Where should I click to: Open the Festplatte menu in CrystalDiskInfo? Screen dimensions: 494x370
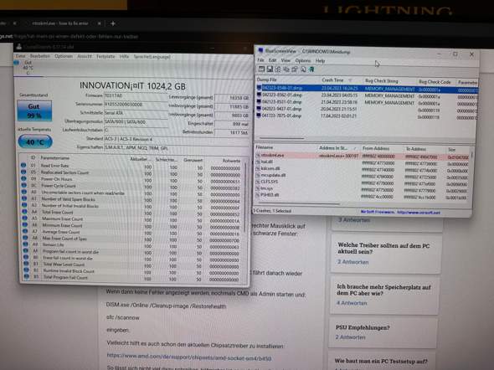tap(105, 56)
